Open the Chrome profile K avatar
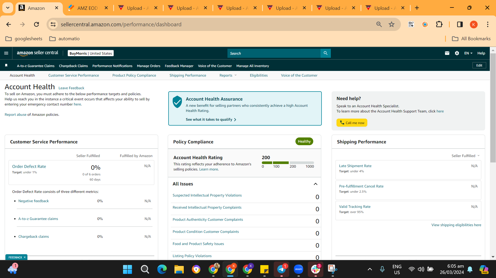The height and width of the screenshot is (278, 496). point(474,24)
